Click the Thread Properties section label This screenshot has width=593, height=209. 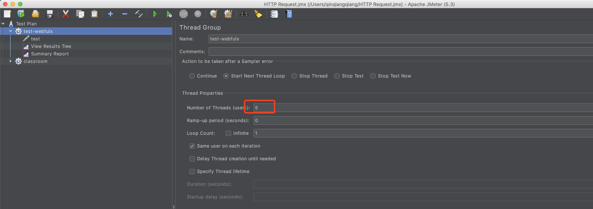[202, 93]
